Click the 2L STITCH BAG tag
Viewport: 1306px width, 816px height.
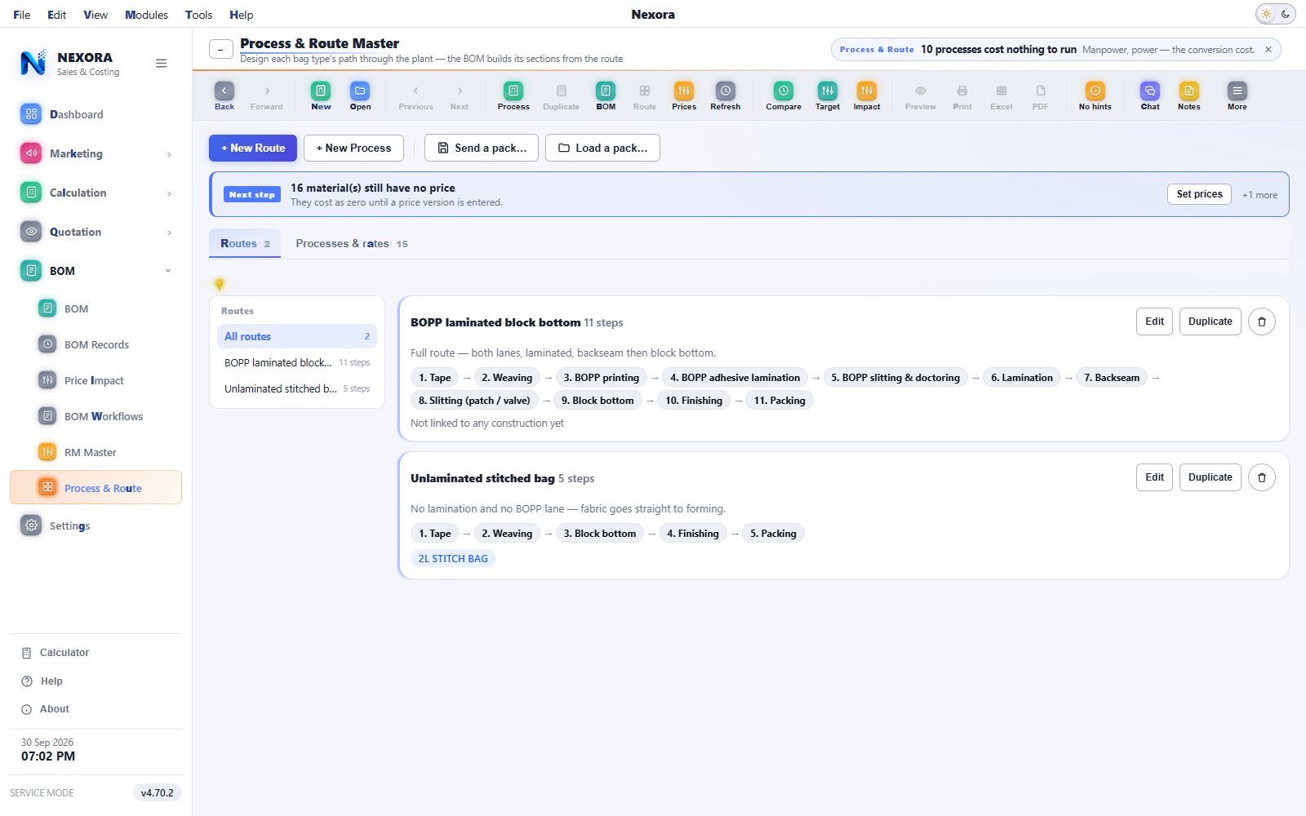coord(453,559)
